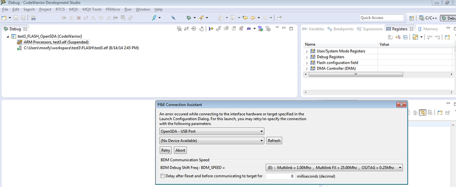Collapse test3_FLASH_OpenSDA launch tree node
Viewport: 456px width, 187px height.
(7, 36)
